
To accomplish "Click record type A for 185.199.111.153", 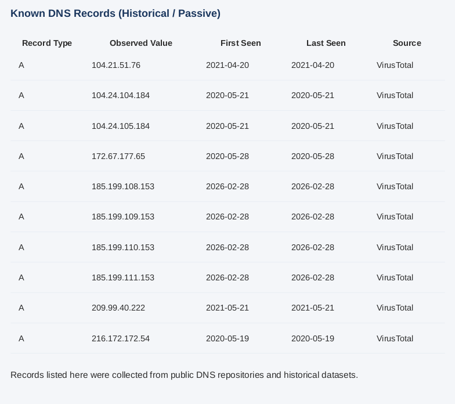I will (21, 277).
